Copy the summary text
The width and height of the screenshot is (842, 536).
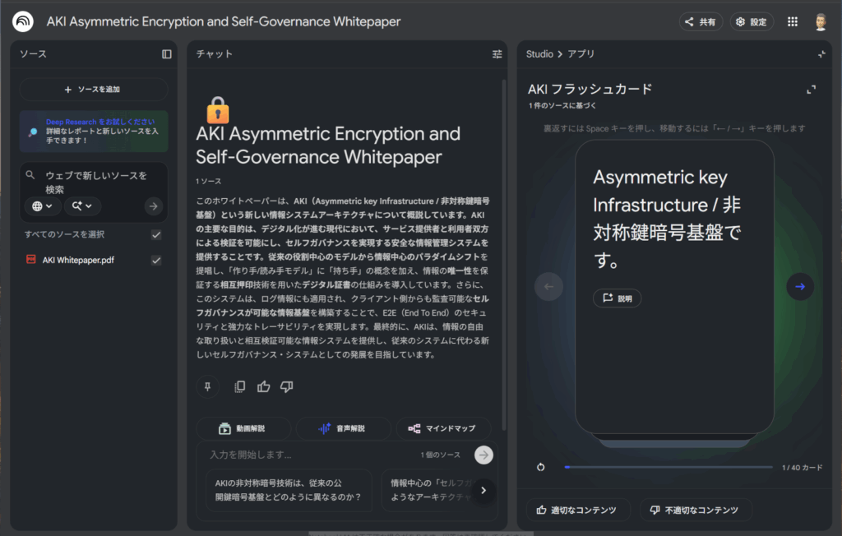pos(240,386)
